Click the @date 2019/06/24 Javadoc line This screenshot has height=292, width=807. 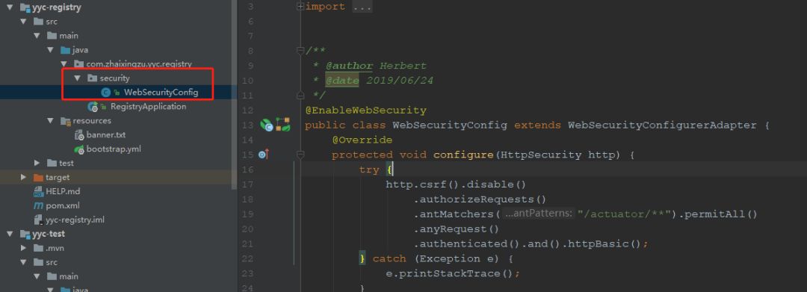point(380,81)
